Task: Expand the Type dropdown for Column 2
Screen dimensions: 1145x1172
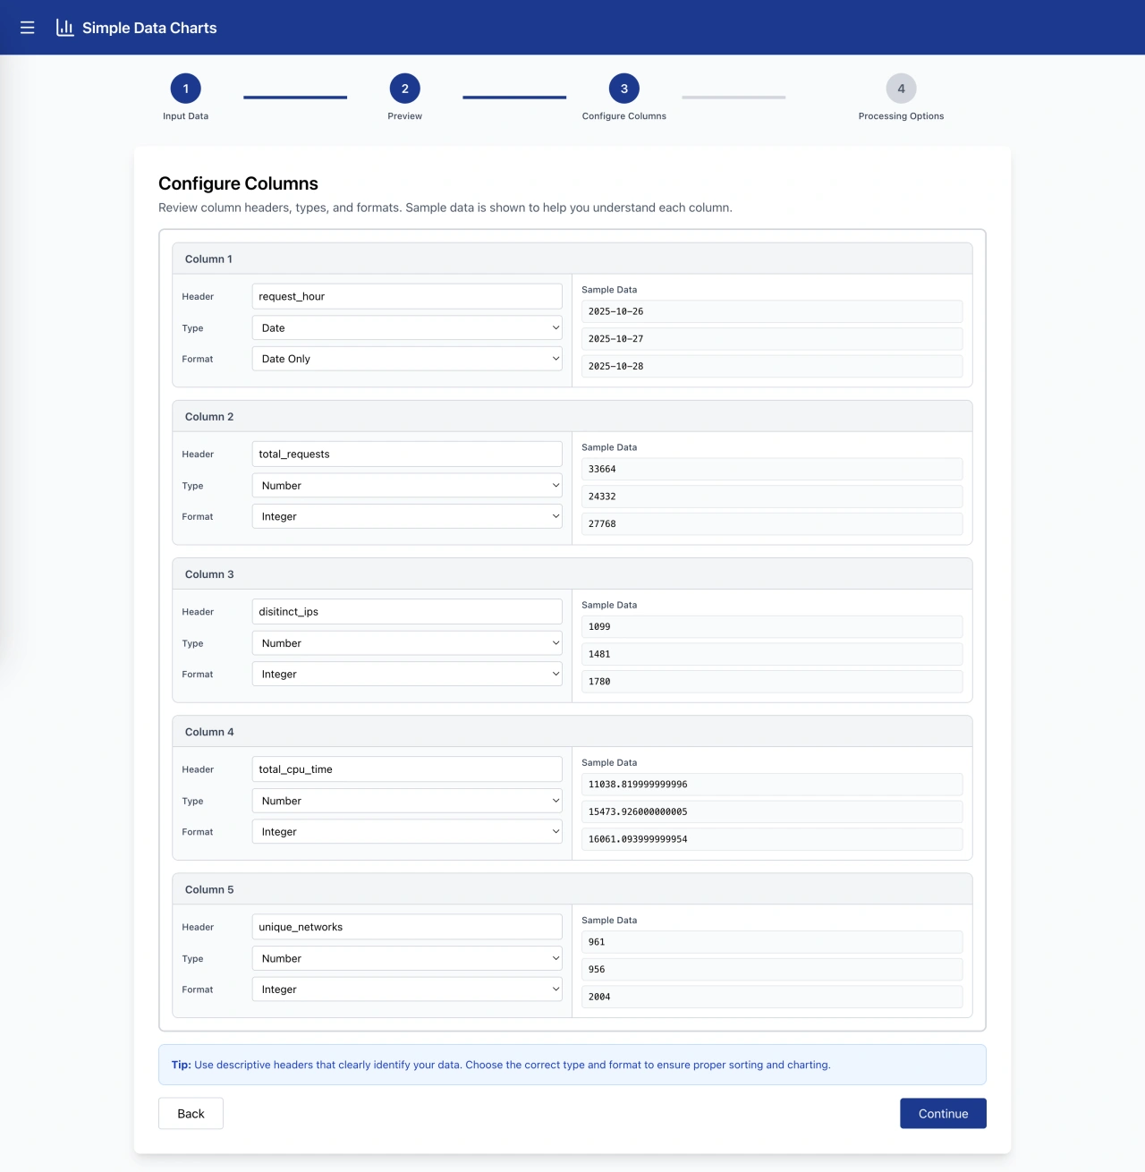Action: pos(406,485)
